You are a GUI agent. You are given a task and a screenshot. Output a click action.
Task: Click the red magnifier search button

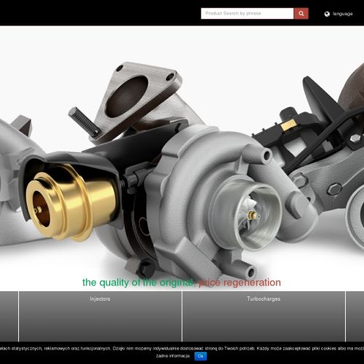coord(301,14)
